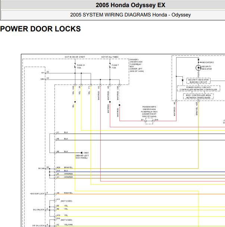
Task: Click the "BODY CONTROLLER AREA NETWORK TRANSCEIVER" box
Action: (x=198, y=96)
